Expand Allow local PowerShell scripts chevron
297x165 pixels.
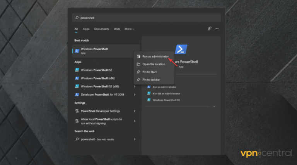pyautogui.click(x=135, y=121)
